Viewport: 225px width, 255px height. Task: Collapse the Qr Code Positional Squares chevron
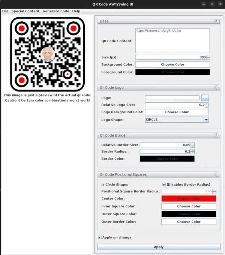[x=216, y=174]
